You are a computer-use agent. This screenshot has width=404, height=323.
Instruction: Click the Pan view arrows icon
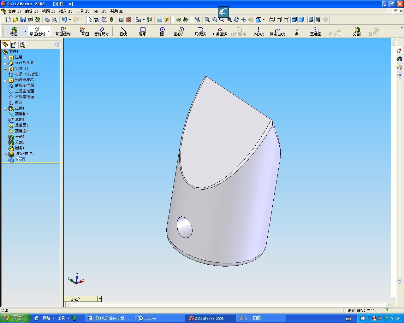(243, 20)
